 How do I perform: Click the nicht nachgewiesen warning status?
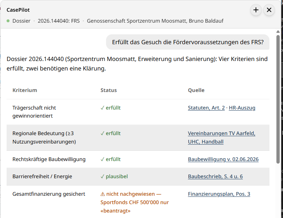pos(135,202)
